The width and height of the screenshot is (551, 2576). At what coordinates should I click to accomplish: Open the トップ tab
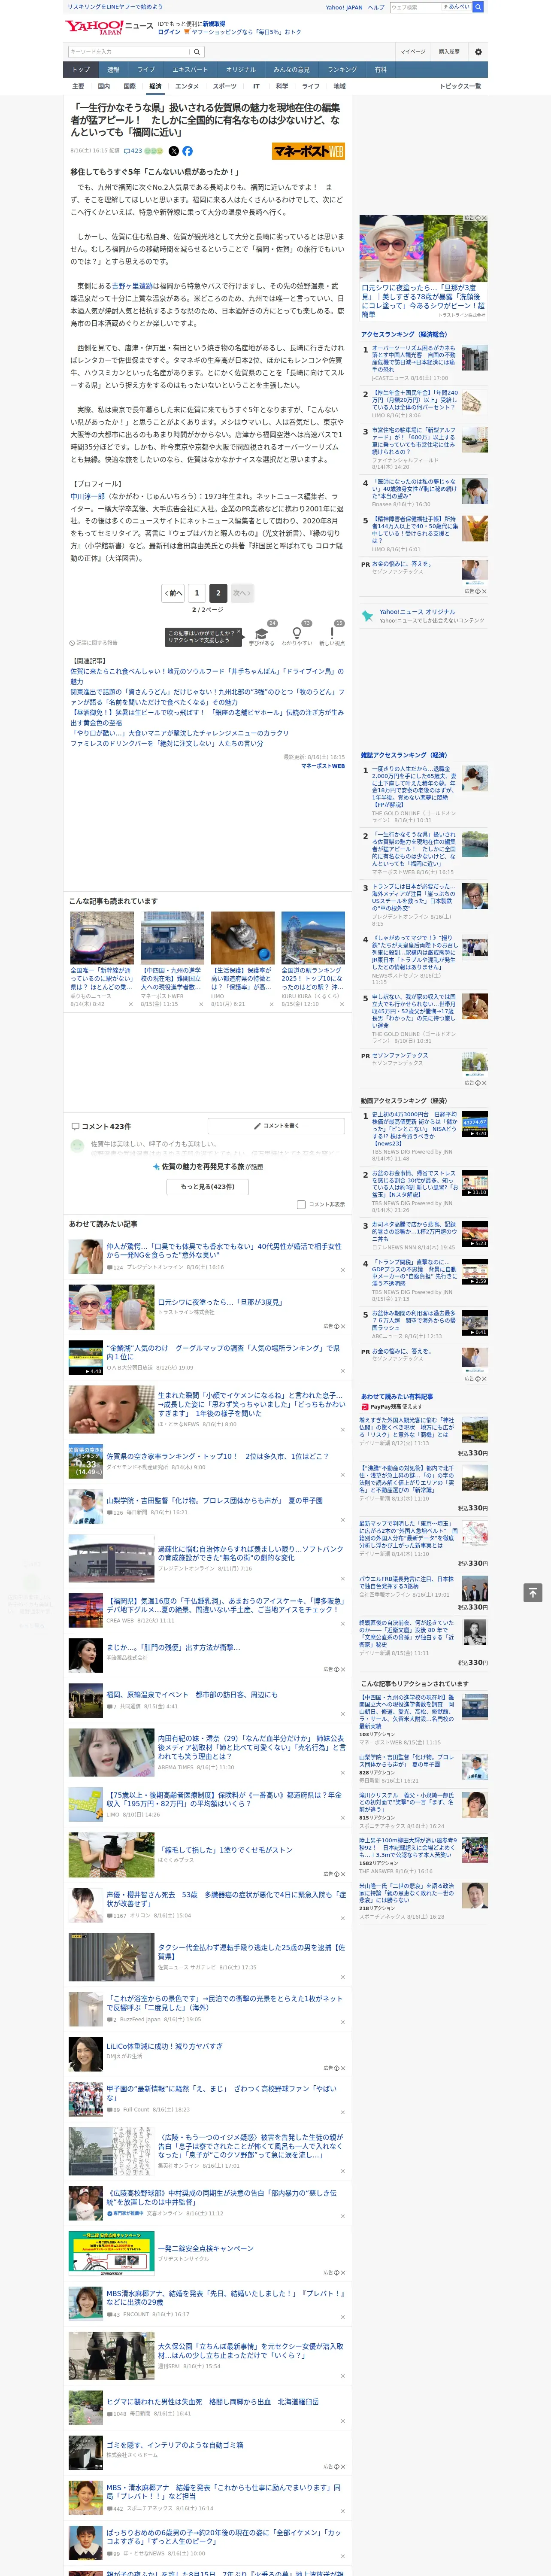click(81, 70)
